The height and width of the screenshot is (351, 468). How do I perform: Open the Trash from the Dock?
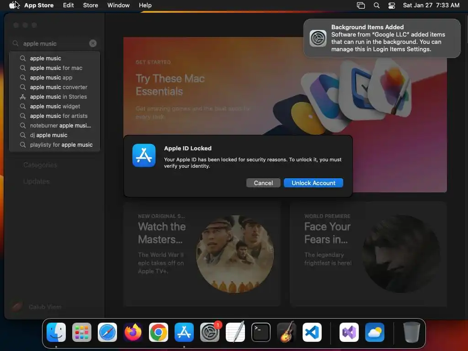[412, 332]
